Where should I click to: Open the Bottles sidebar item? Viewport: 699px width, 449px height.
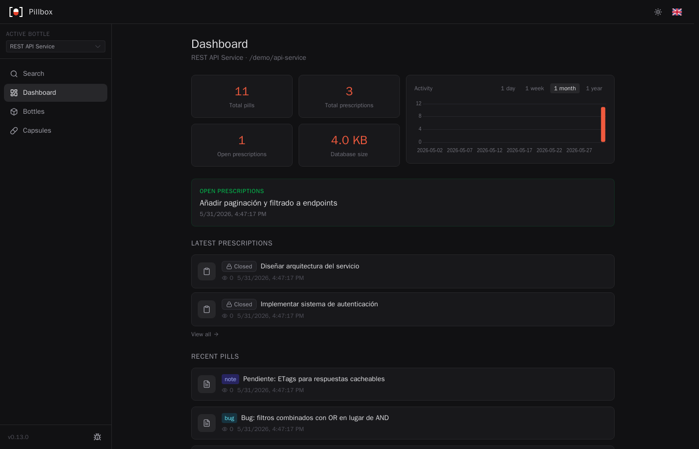tap(55, 112)
